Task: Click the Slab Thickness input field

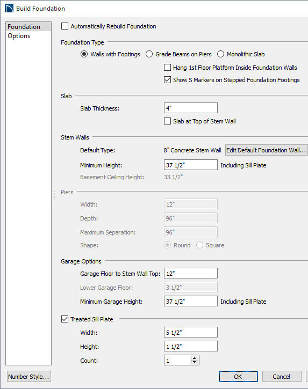Action: [x=191, y=108]
